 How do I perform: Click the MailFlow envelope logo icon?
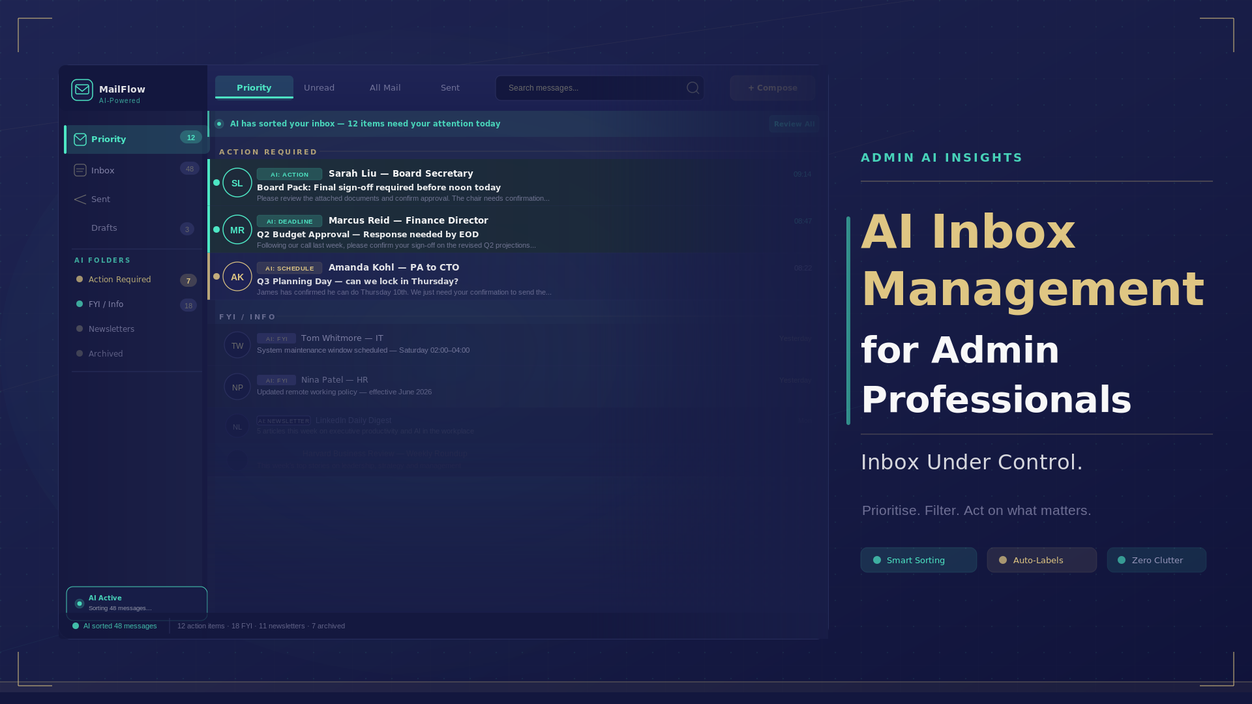click(82, 90)
